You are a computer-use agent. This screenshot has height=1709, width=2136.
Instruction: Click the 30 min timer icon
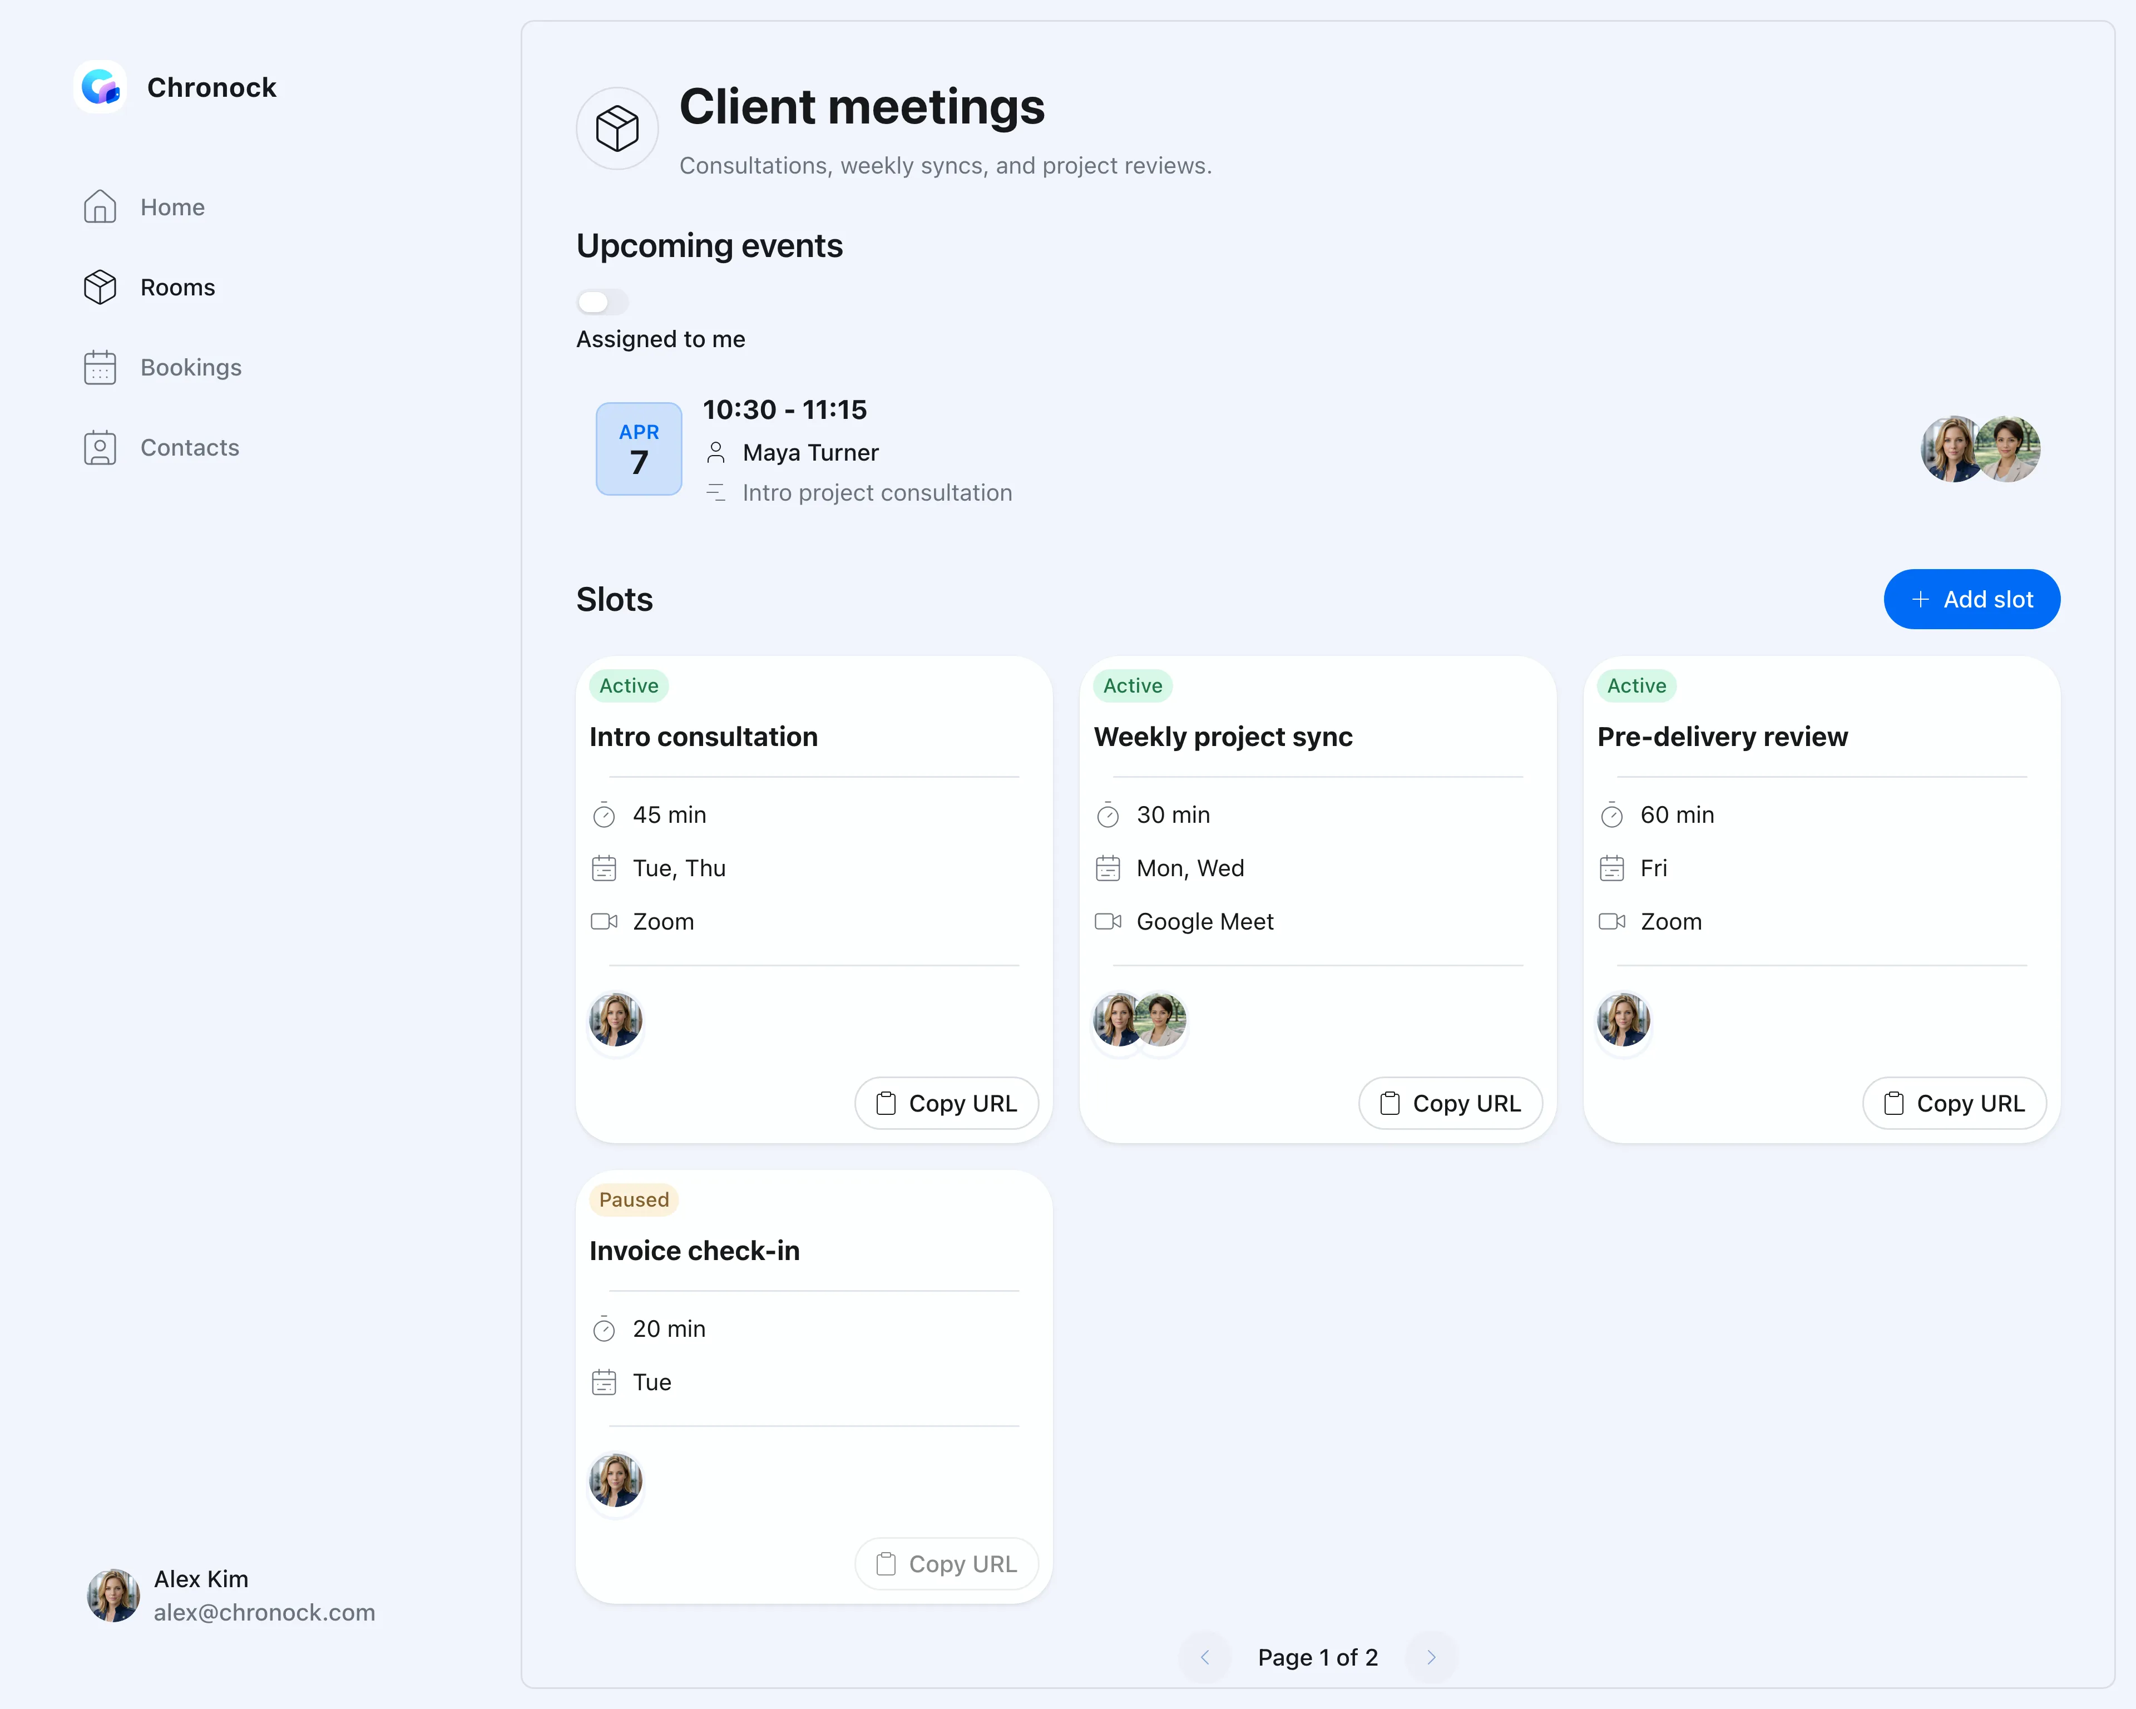click(1107, 816)
